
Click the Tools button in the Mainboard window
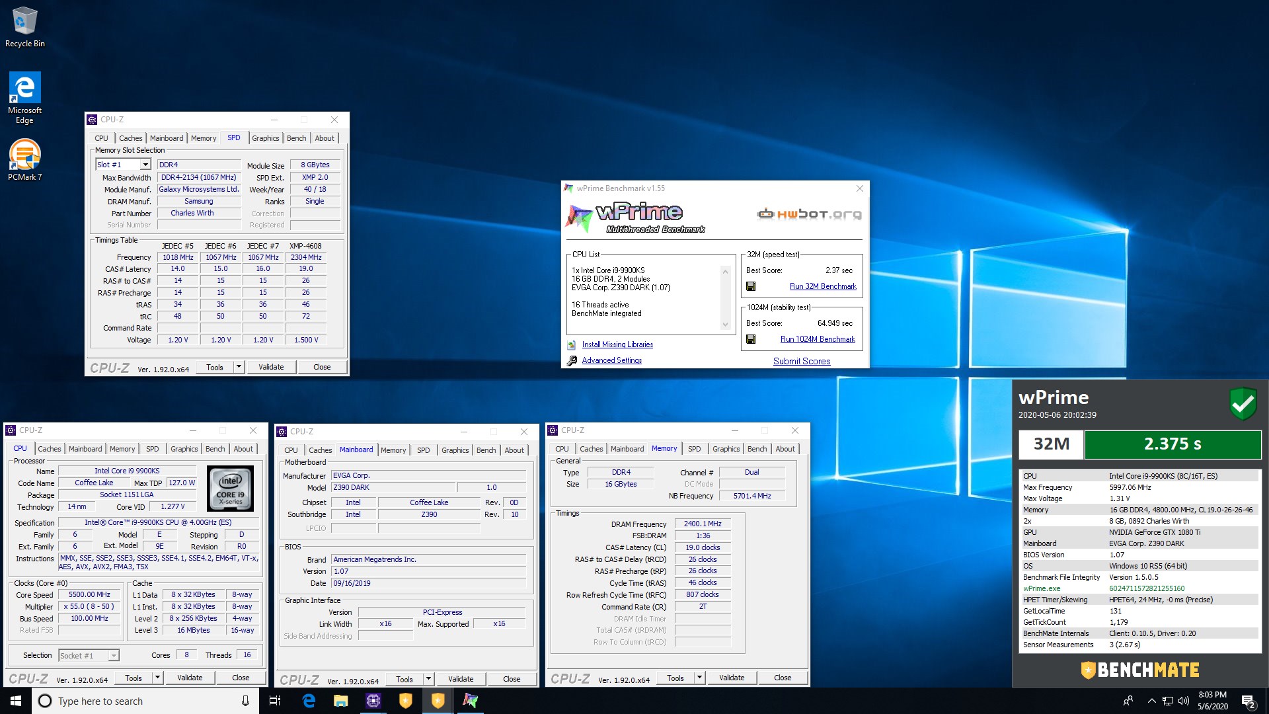coord(404,679)
